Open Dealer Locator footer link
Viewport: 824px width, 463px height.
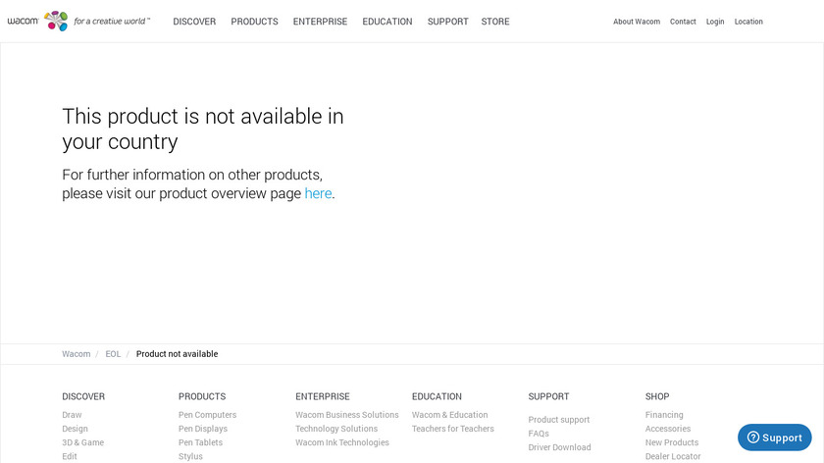pyautogui.click(x=673, y=456)
